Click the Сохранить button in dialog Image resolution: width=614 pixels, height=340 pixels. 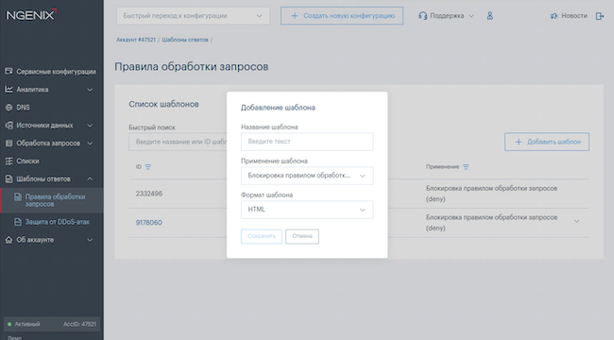tap(261, 236)
